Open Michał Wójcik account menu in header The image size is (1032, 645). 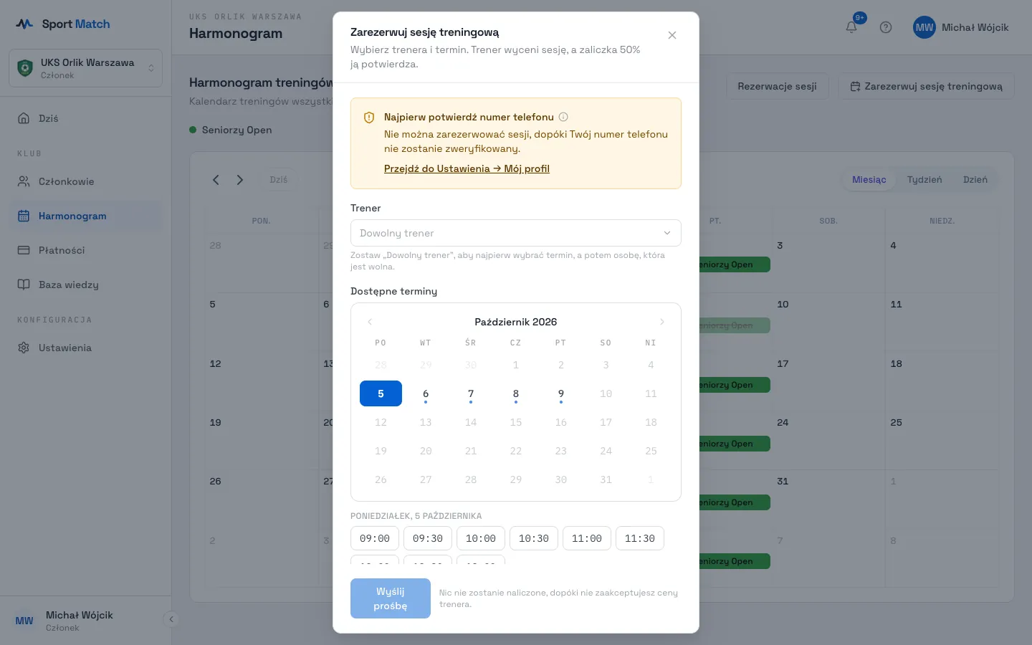960,27
